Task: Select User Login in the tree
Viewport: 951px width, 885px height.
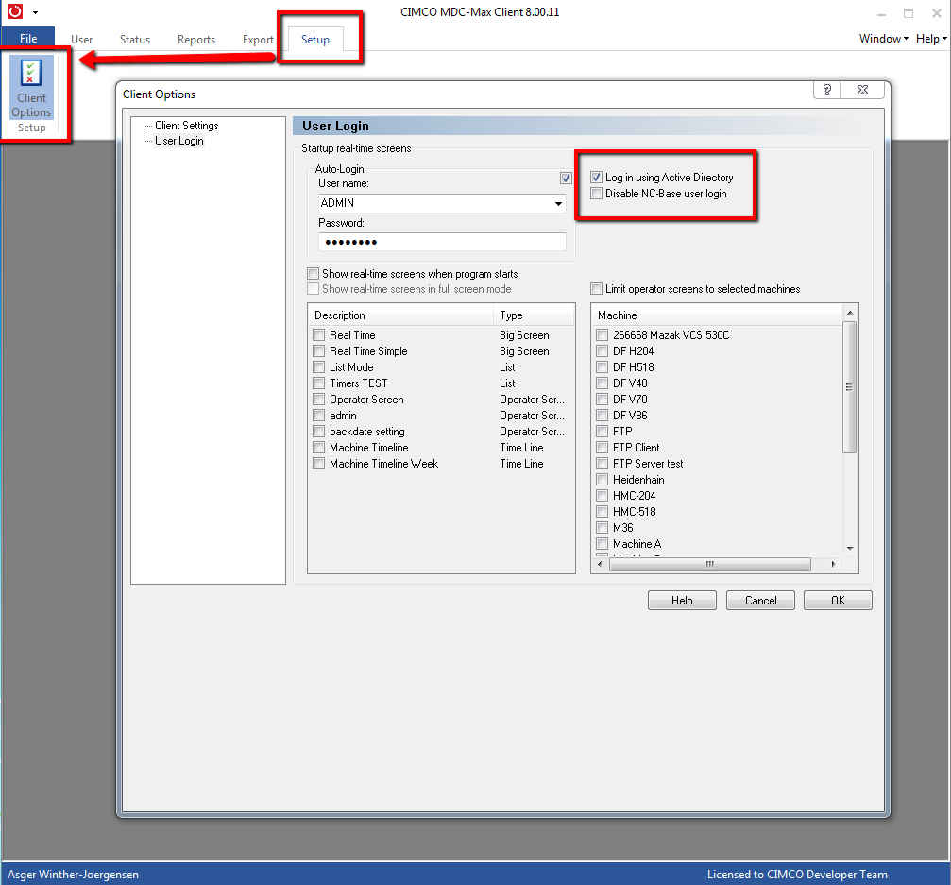Action: (178, 141)
